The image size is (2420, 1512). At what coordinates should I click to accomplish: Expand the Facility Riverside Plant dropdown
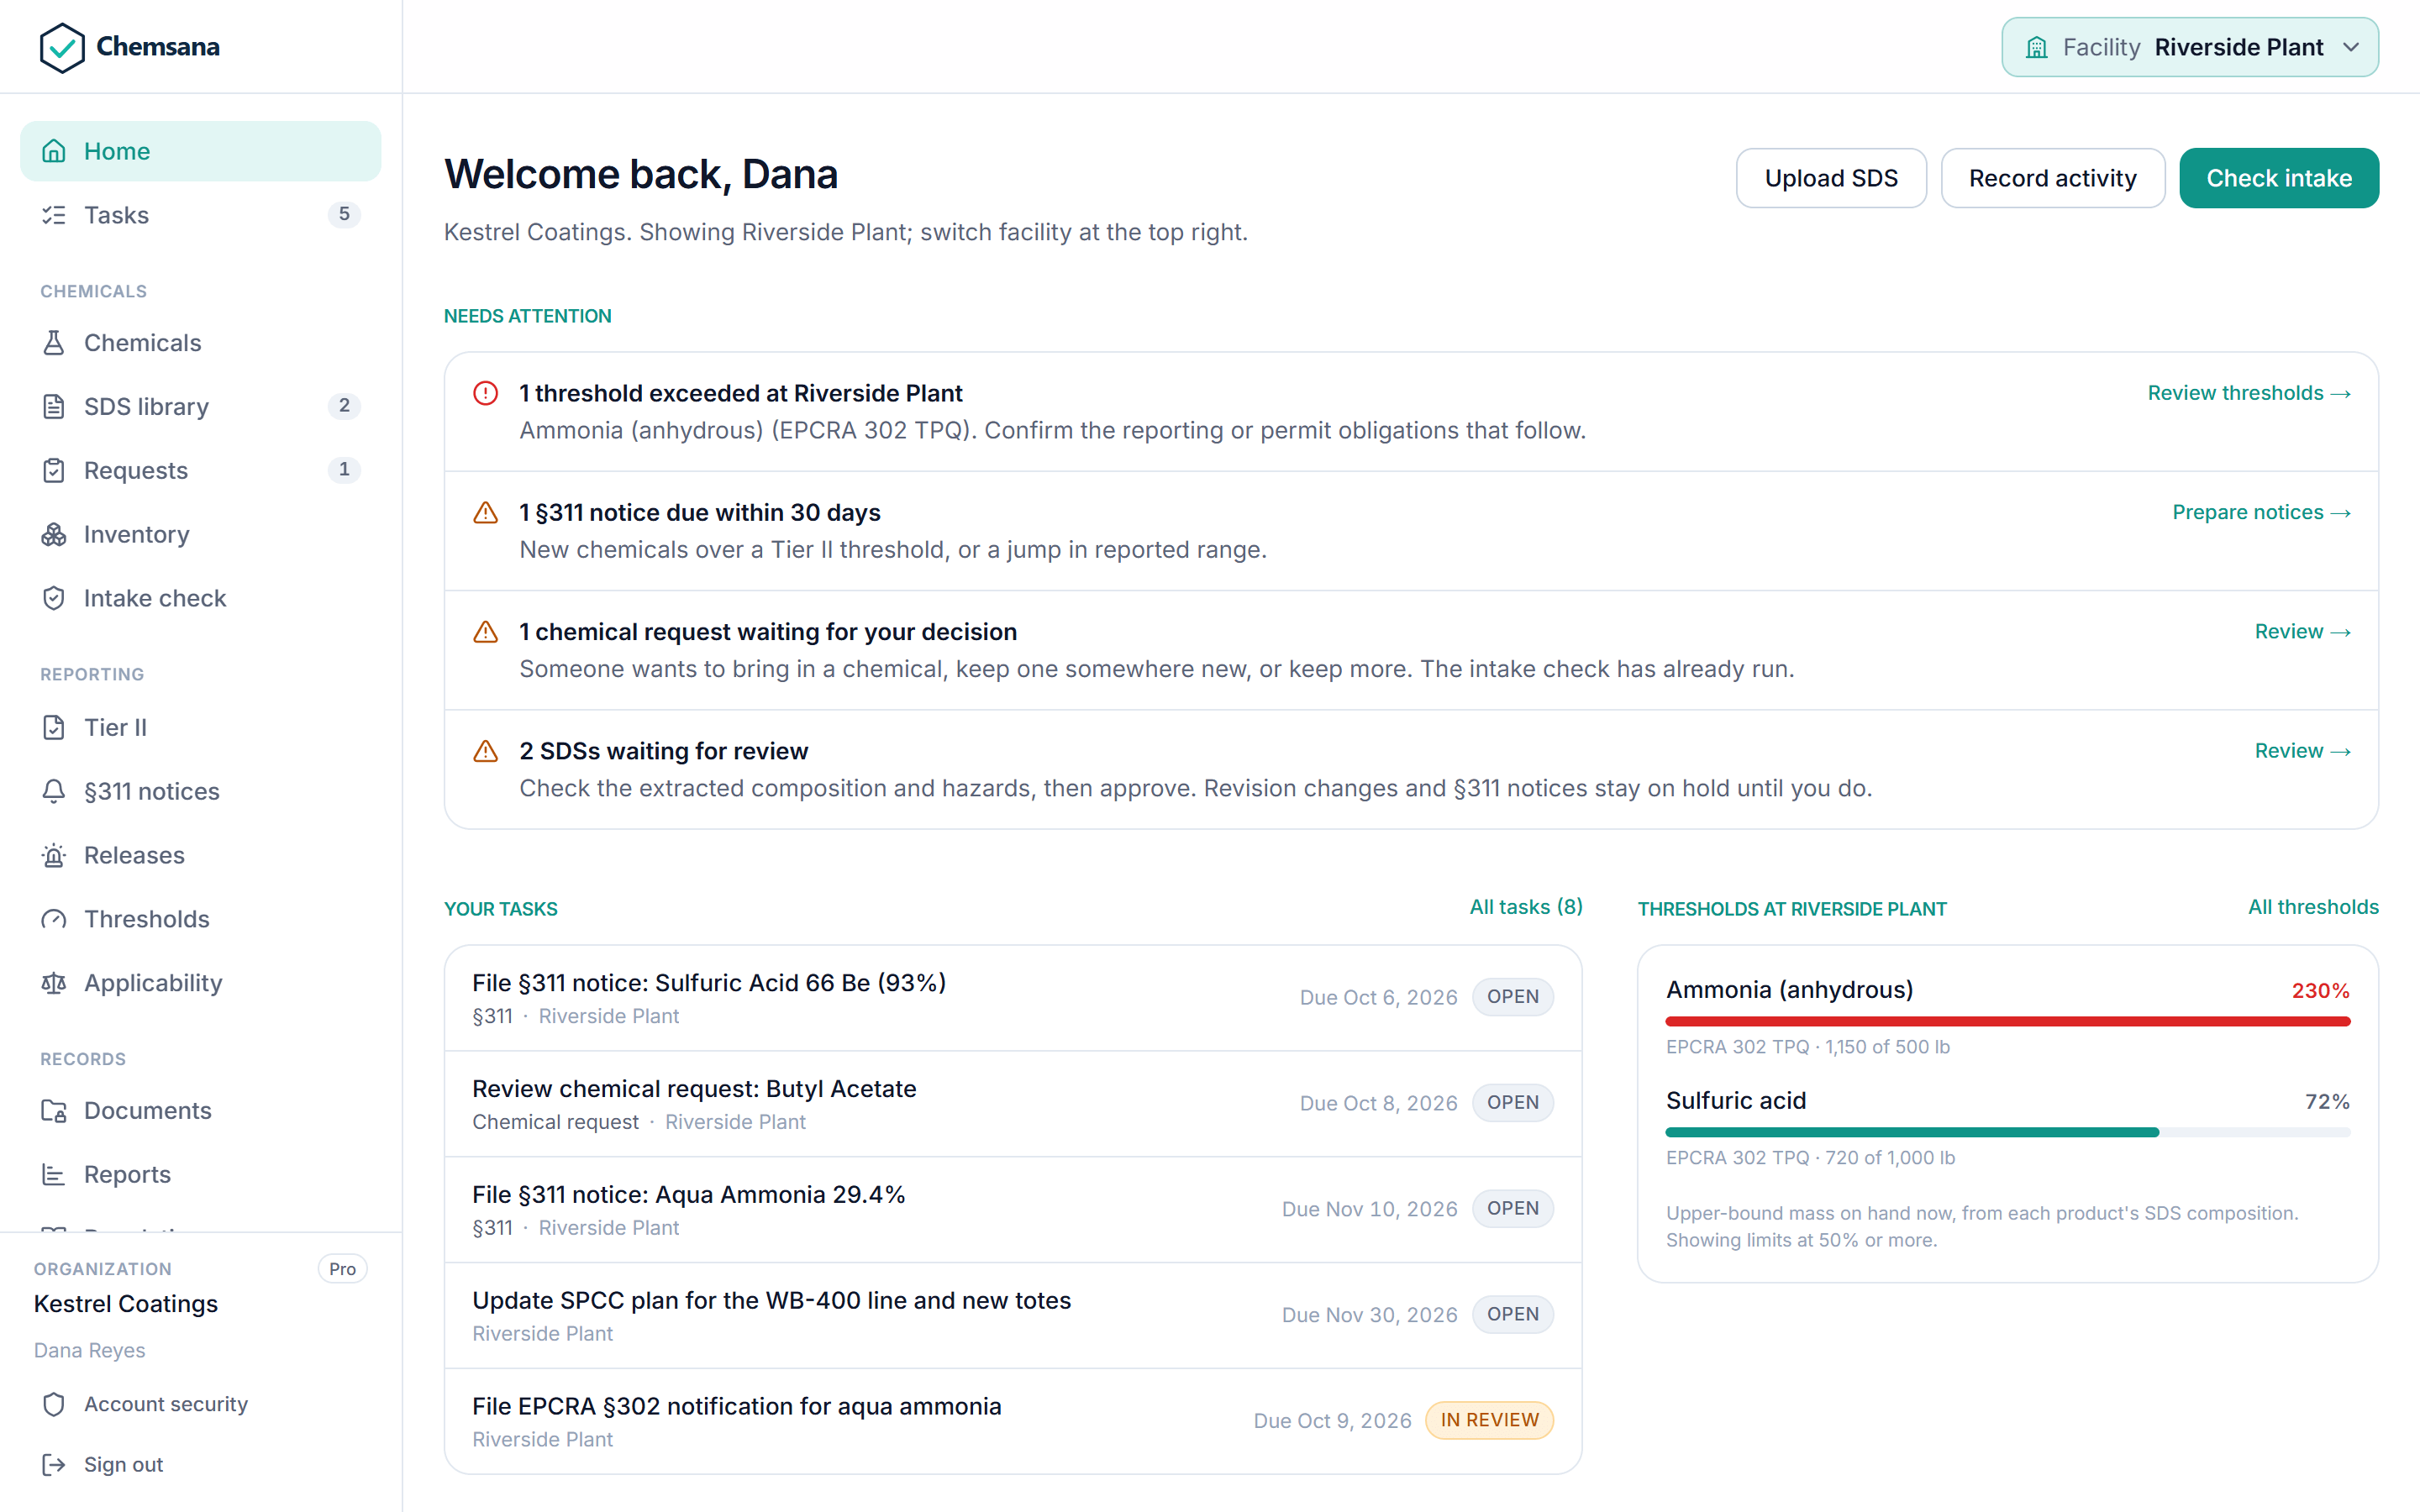[2190, 47]
